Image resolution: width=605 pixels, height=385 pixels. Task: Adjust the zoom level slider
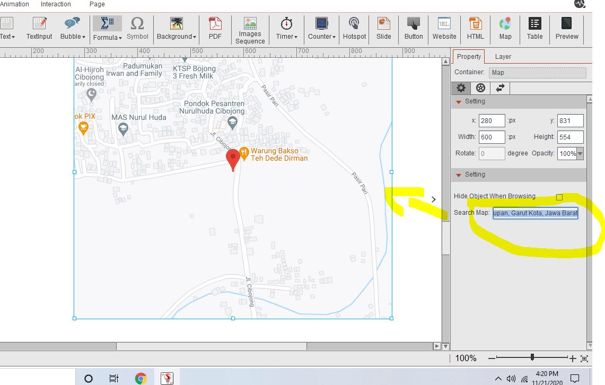(532, 357)
